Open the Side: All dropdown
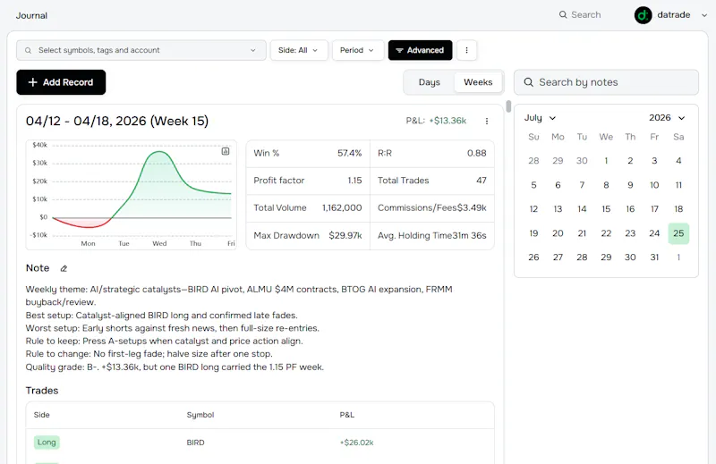The width and height of the screenshot is (716, 464). coord(299,50)
